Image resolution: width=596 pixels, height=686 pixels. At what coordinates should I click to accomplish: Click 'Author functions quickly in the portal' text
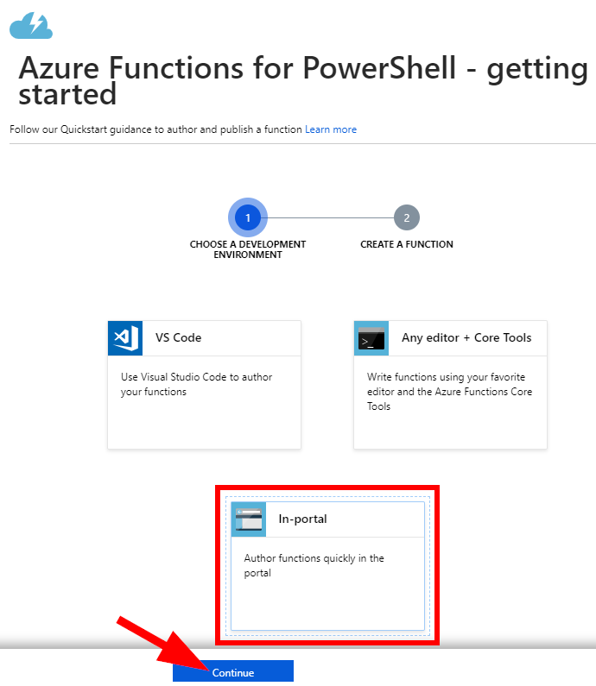[314, 565]
